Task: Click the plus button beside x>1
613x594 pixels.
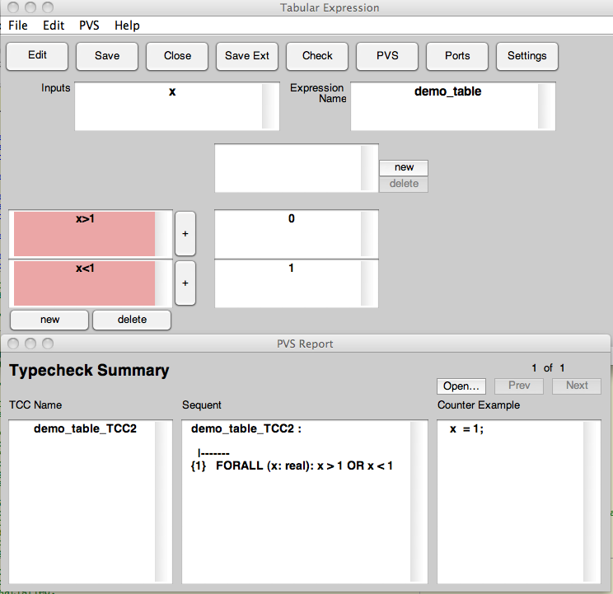Action: (185, 234)
